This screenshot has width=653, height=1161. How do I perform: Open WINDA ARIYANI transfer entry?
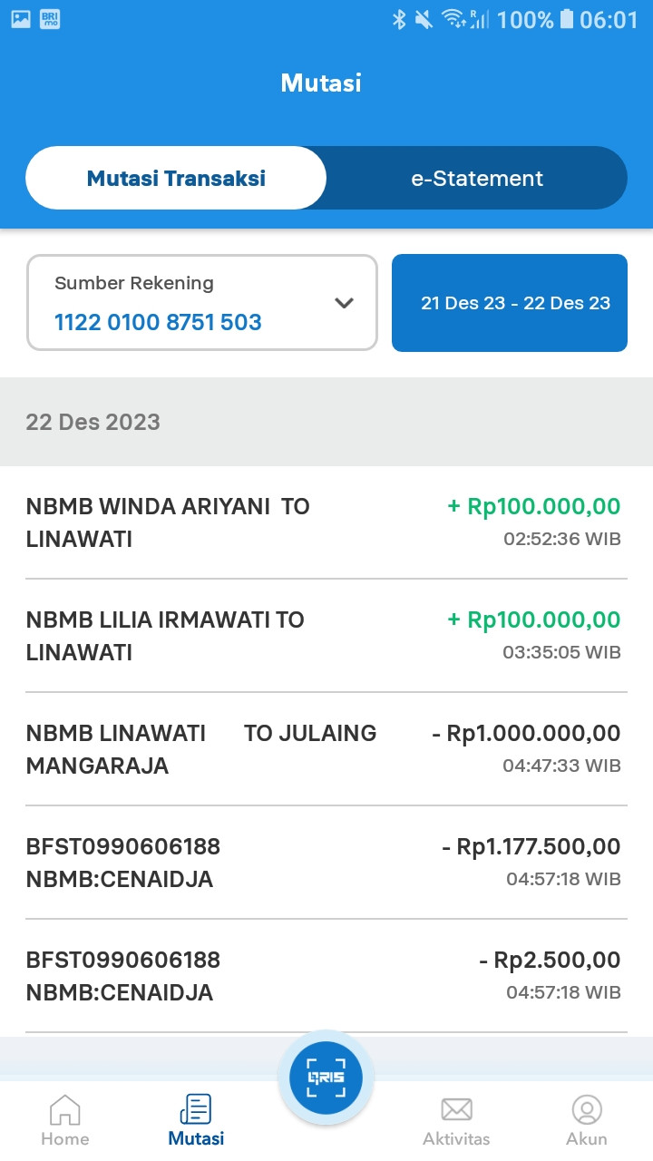tap(326, 522)
